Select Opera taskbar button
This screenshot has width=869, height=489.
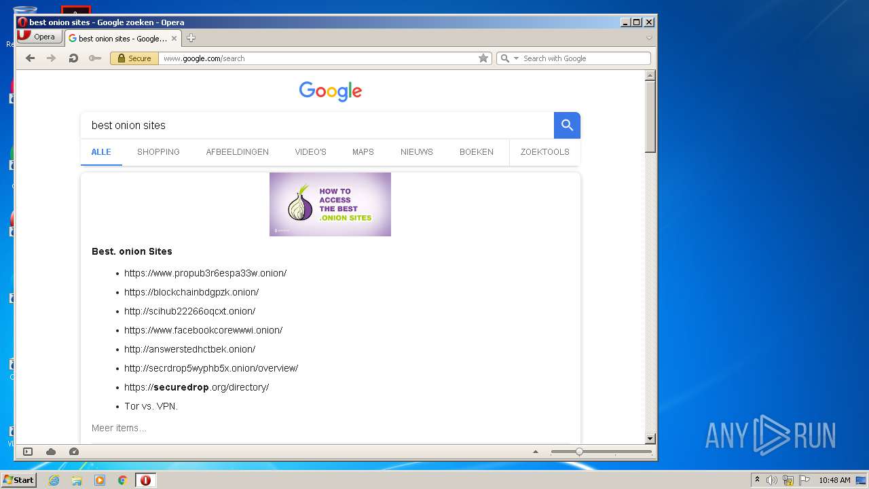[145, 480]
